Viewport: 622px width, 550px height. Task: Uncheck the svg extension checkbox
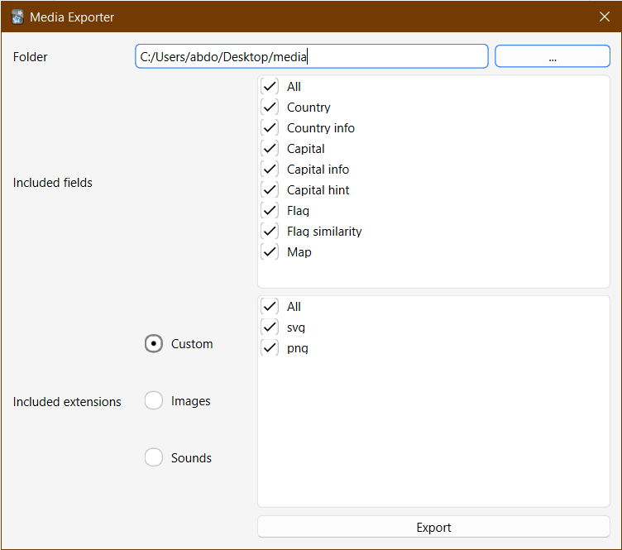(270, 328)
